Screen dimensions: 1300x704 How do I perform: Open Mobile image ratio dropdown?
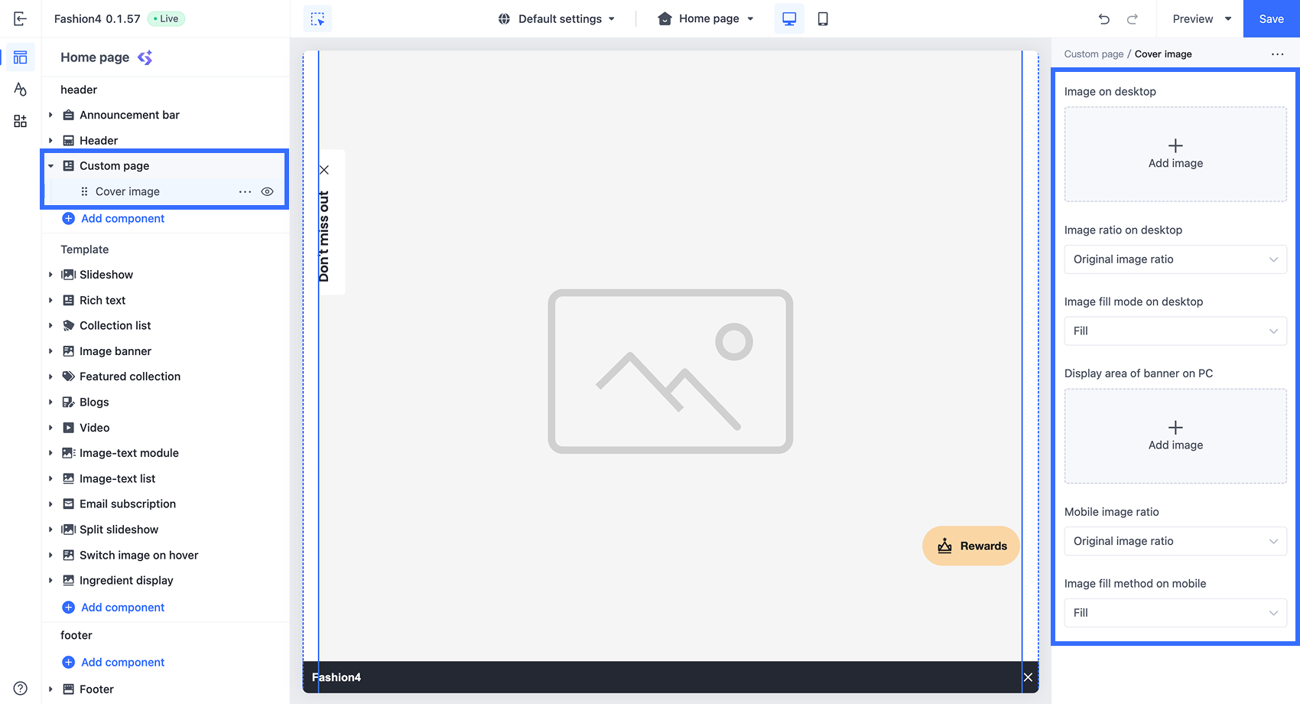[x=1175, y=541]
